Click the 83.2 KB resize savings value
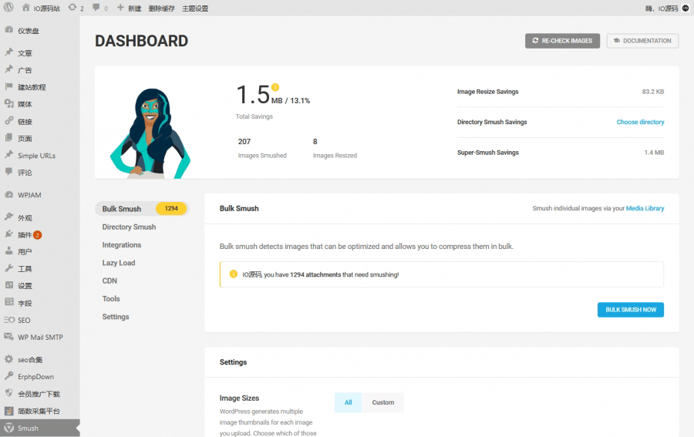694x437 pixels. (x=653, y=92)
